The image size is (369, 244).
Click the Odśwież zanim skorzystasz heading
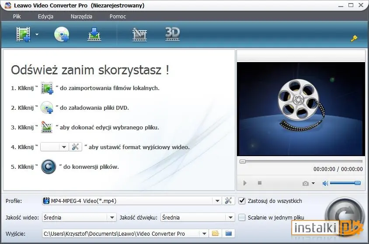90,70
